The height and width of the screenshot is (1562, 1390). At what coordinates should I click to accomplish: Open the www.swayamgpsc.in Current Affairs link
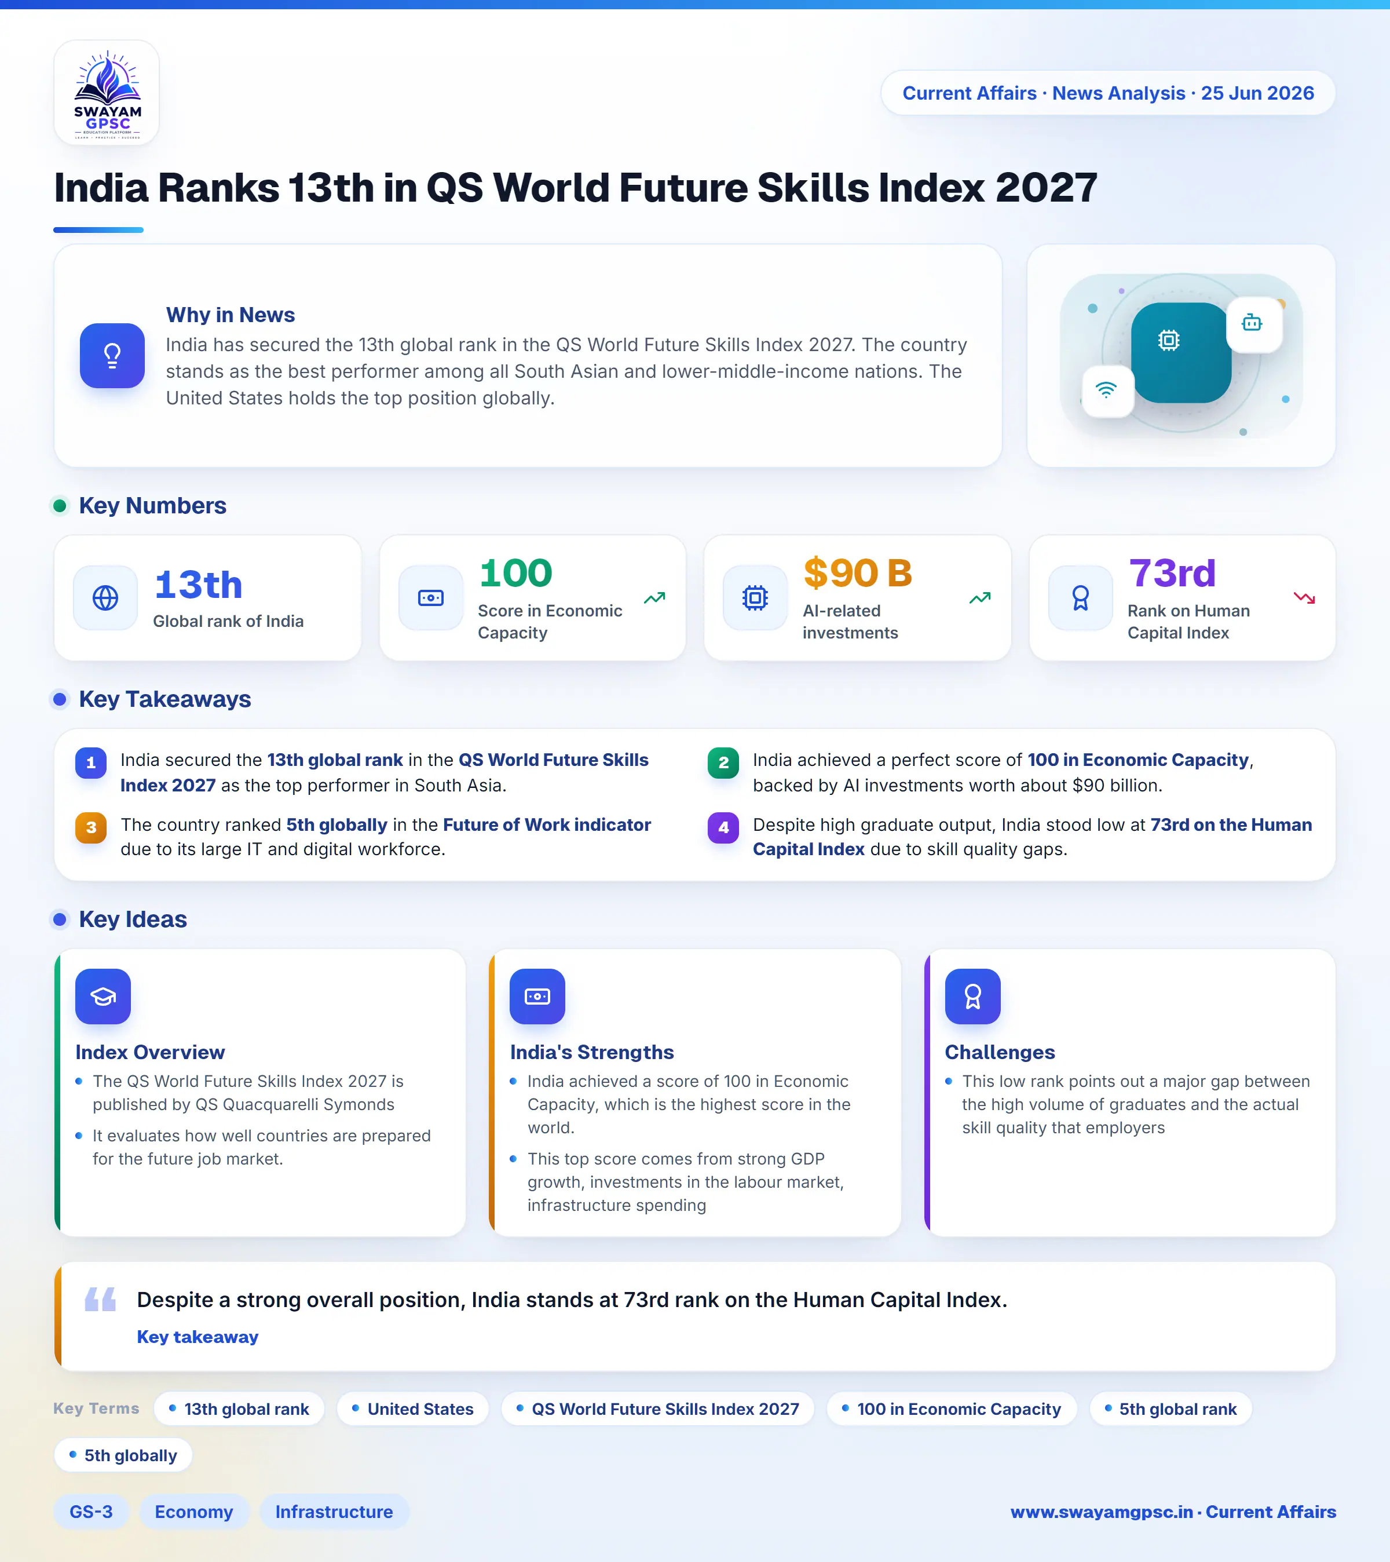point(1173,1512)
